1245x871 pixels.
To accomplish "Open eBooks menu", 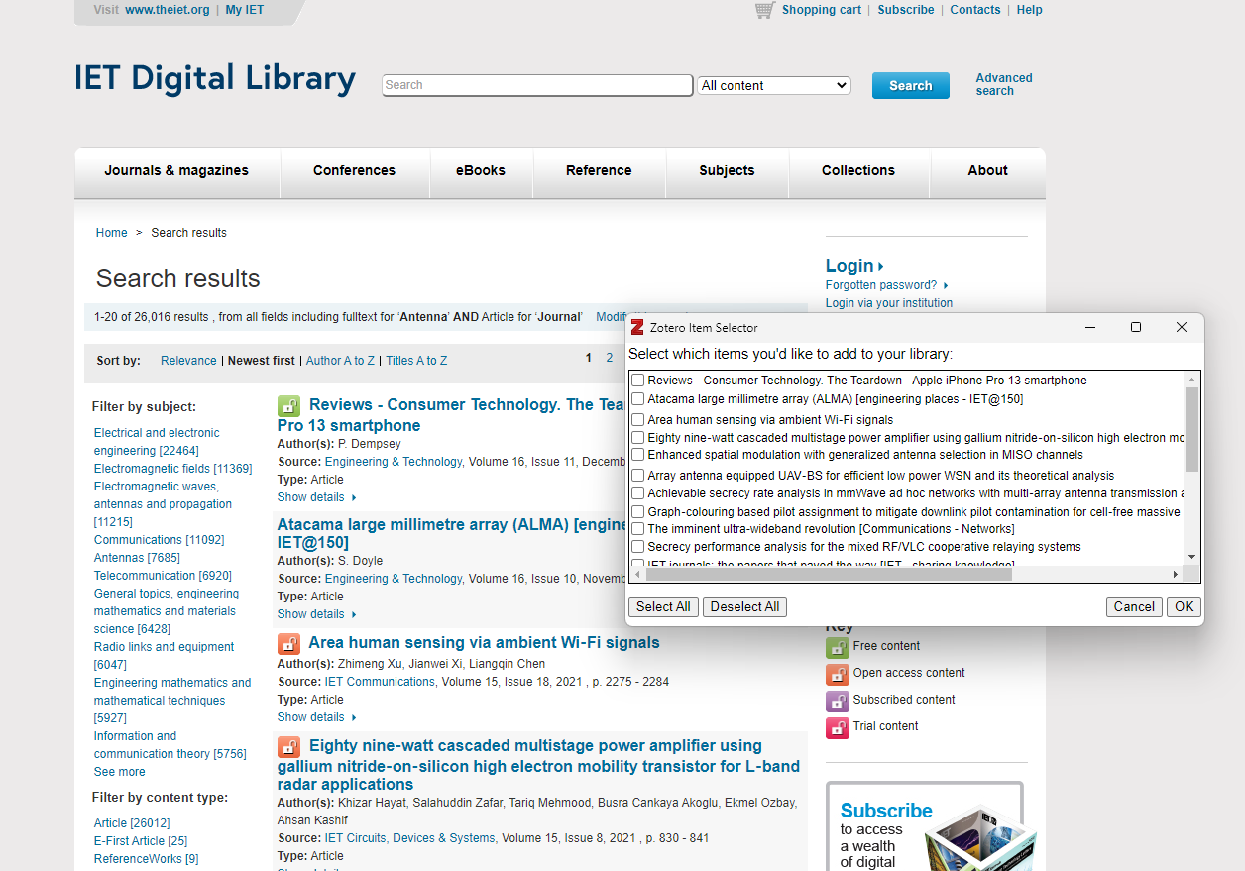I will pyautogui.click(x=481, y=170).
